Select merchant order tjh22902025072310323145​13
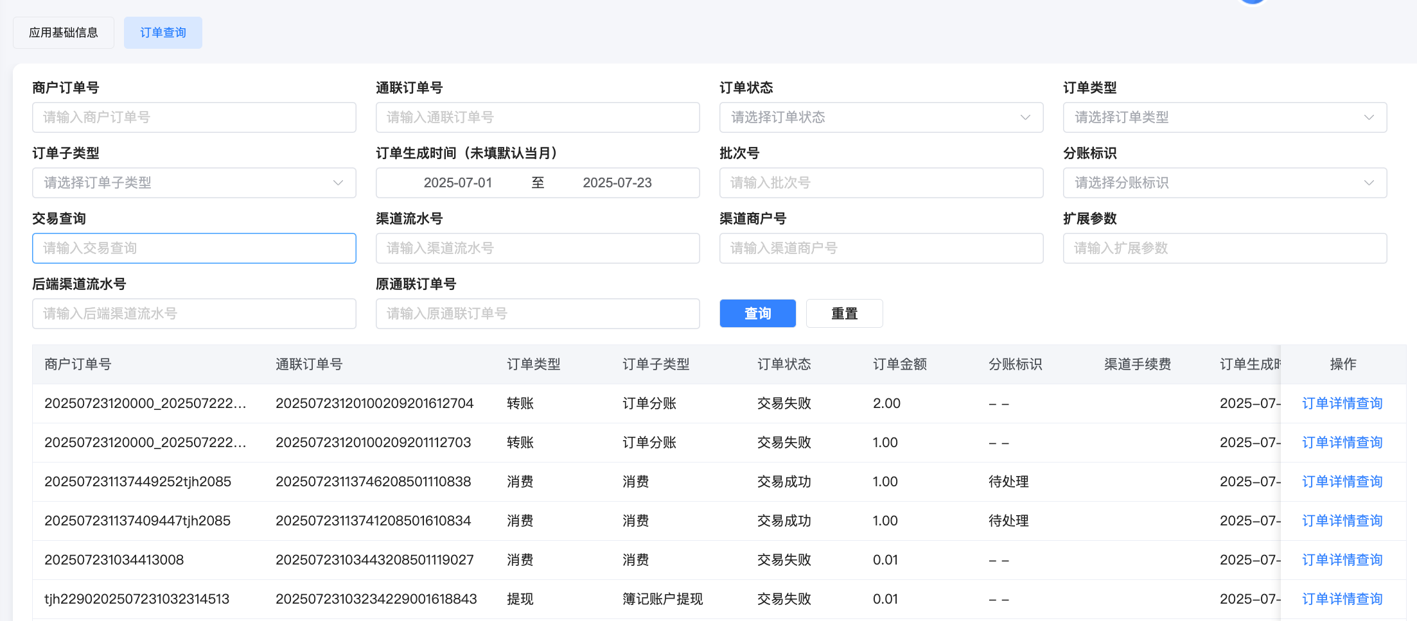Image resolution: width=1417 pixels, height=621 pixels. [137, 599]
